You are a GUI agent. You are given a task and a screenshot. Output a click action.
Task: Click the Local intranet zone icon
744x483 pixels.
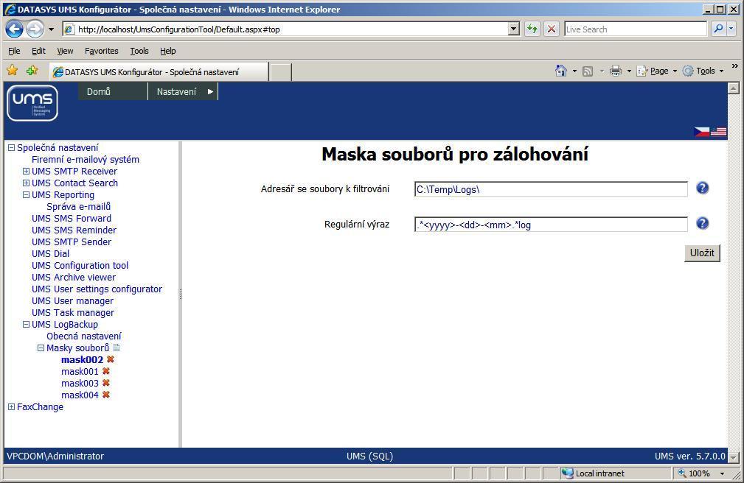pyautogui.click(x=568, y=473)
